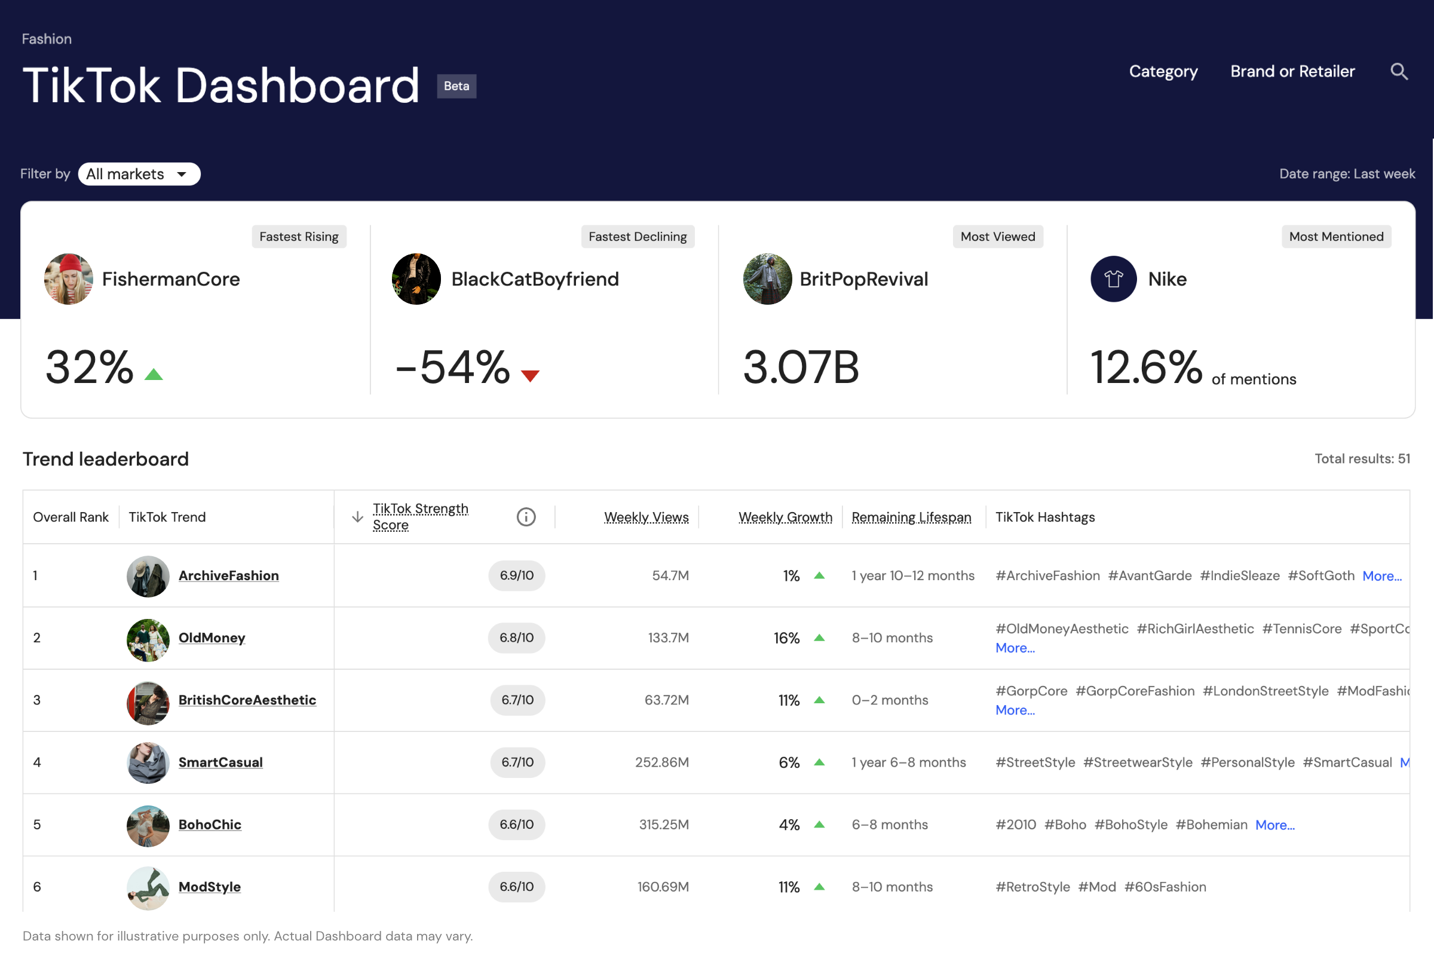Expand More hashtags for ArchiveFashion

[1381, 576]
